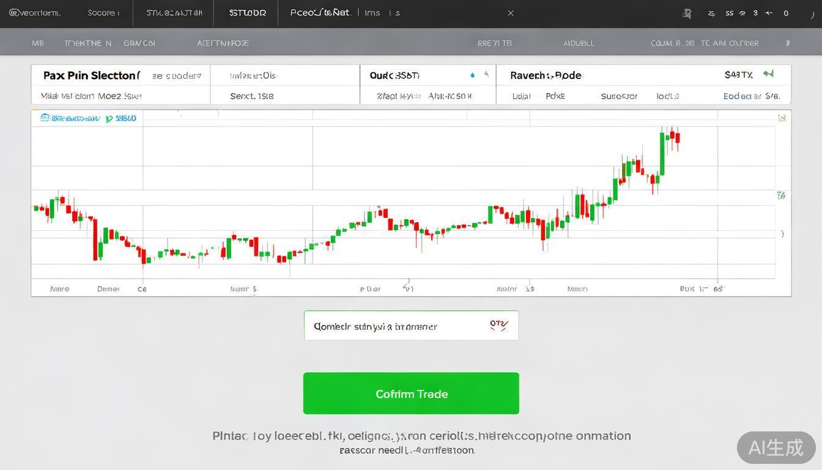Click the small icon at chart top-right corner
The width and height of the screenshot is (822, 470).
click(782, 117)
